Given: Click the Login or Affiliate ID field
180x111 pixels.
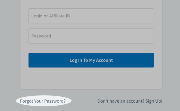Looking at the screenshot, I should pos(91,16).
